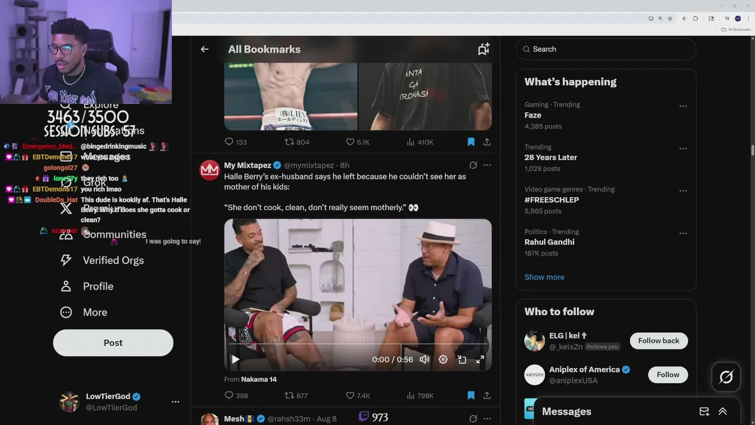Image resolution: width=755 pixels, height=425 pixels.
Task: Open My Mixtapez account name link
Action: click(x=248, y=165)
